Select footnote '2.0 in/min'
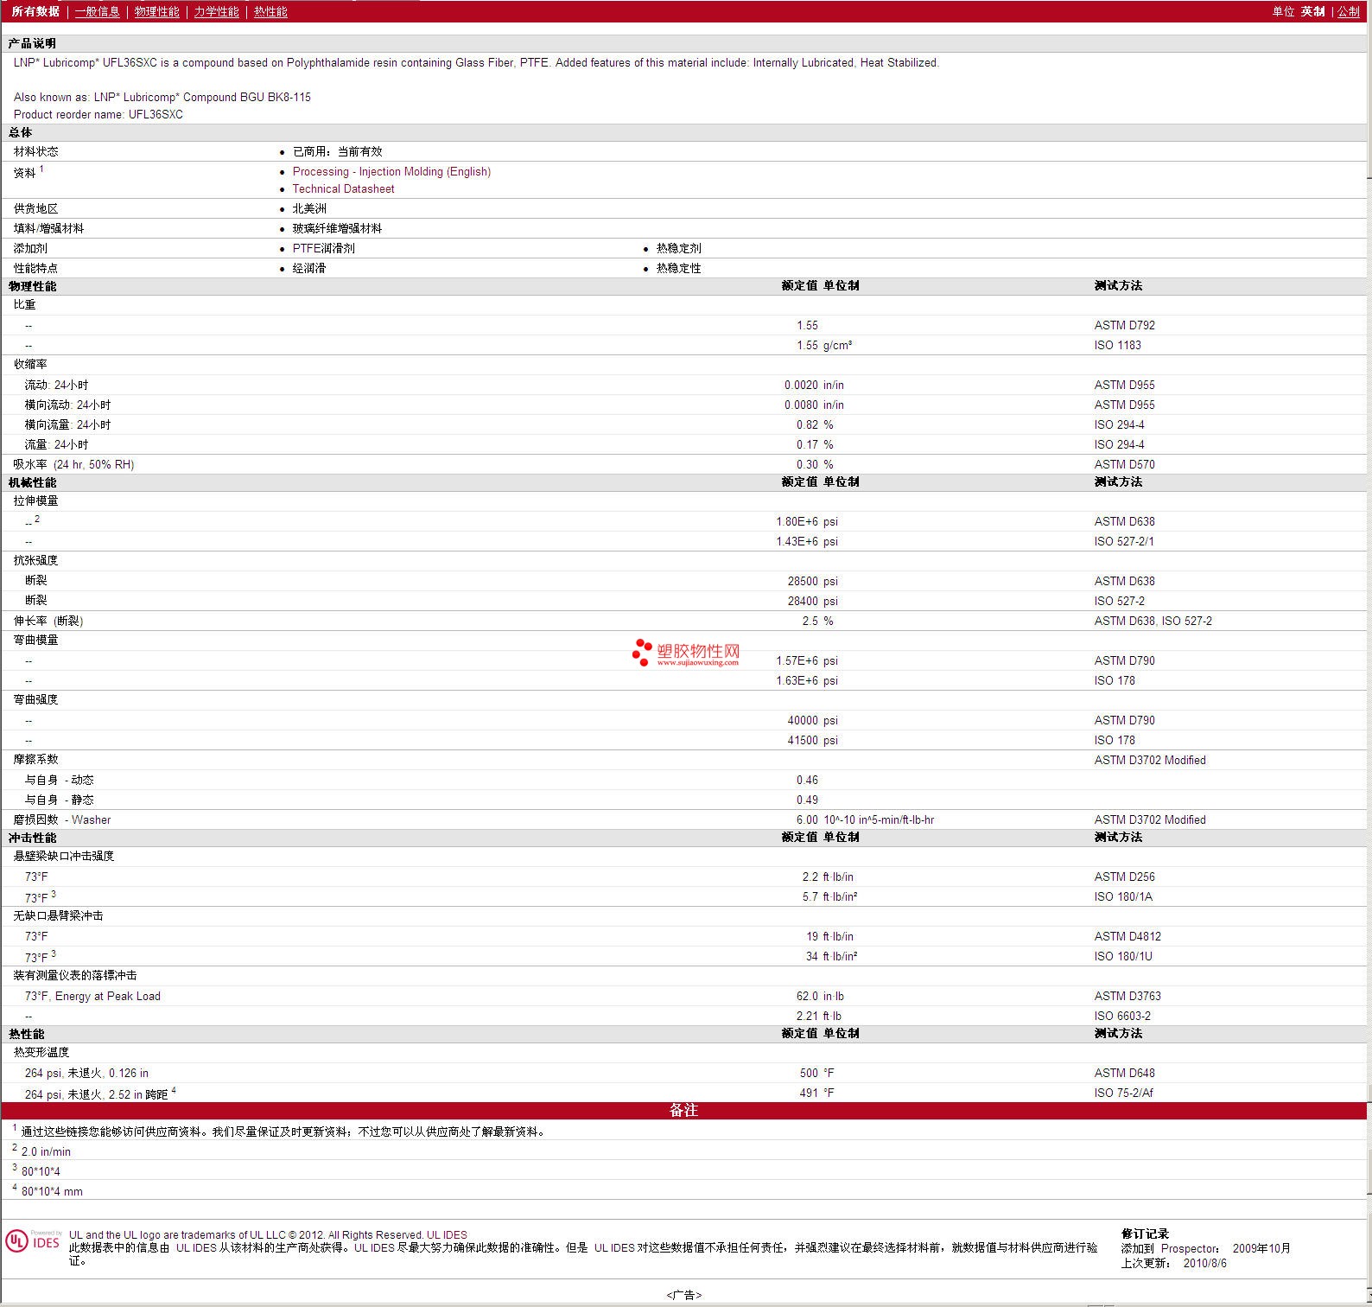1372x1307 pixels. [46, 1151]
